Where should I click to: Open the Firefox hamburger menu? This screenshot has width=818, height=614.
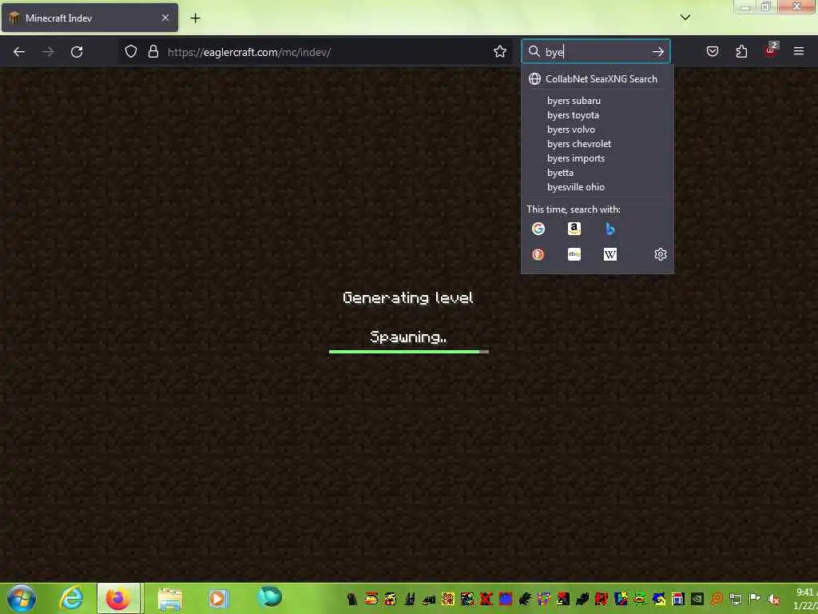(x=799, y=51)
